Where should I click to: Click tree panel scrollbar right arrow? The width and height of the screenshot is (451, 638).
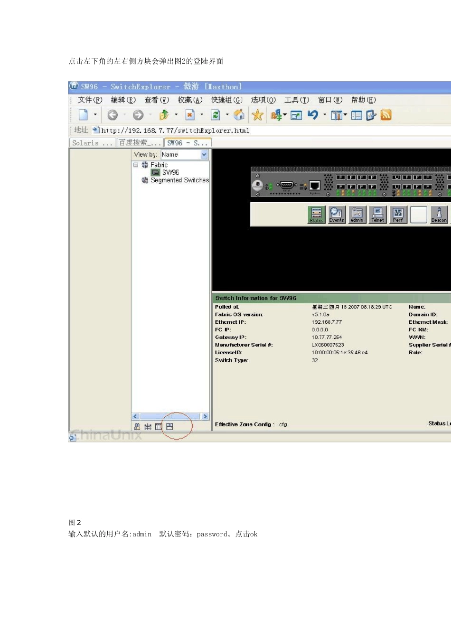click(x=205, y=416)
